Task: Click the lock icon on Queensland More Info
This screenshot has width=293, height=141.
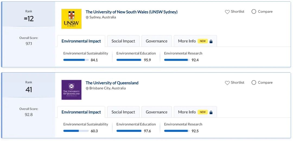Action: tap(211, 112)
